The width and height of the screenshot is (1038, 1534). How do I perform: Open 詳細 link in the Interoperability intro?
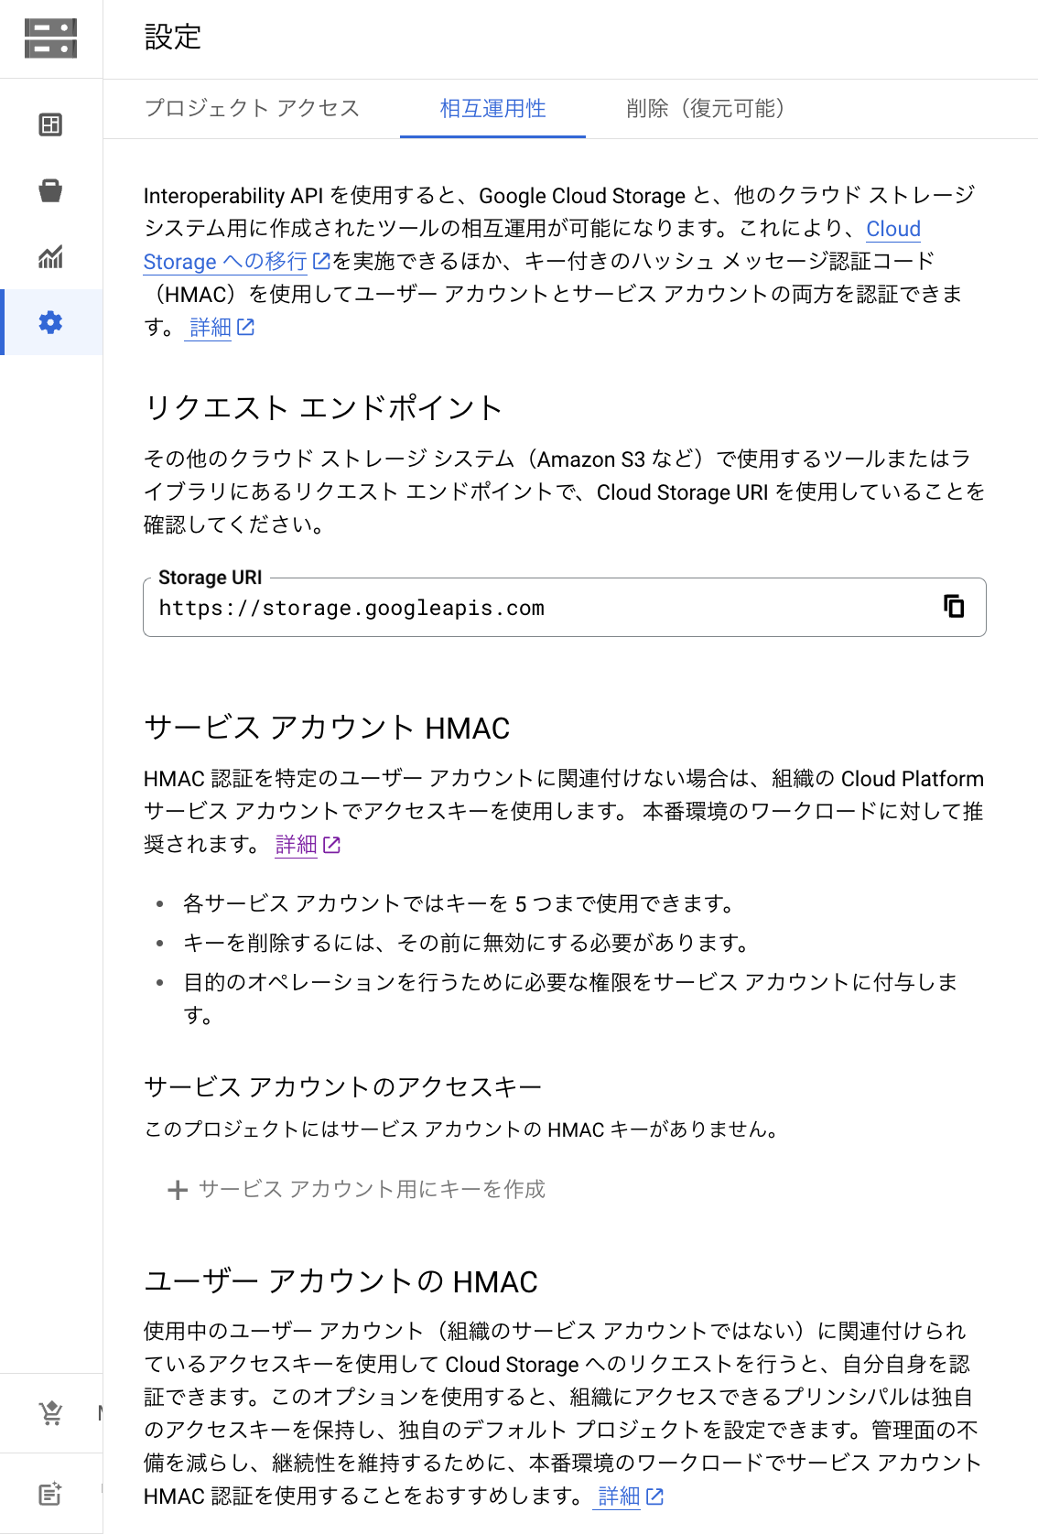point(211,328)
